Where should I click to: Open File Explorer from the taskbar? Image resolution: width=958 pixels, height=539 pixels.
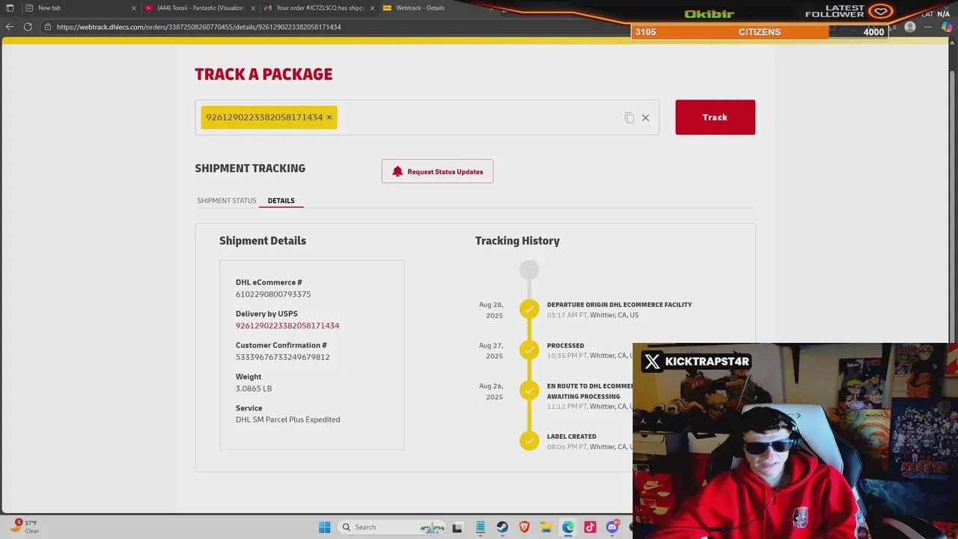[546, 527]
